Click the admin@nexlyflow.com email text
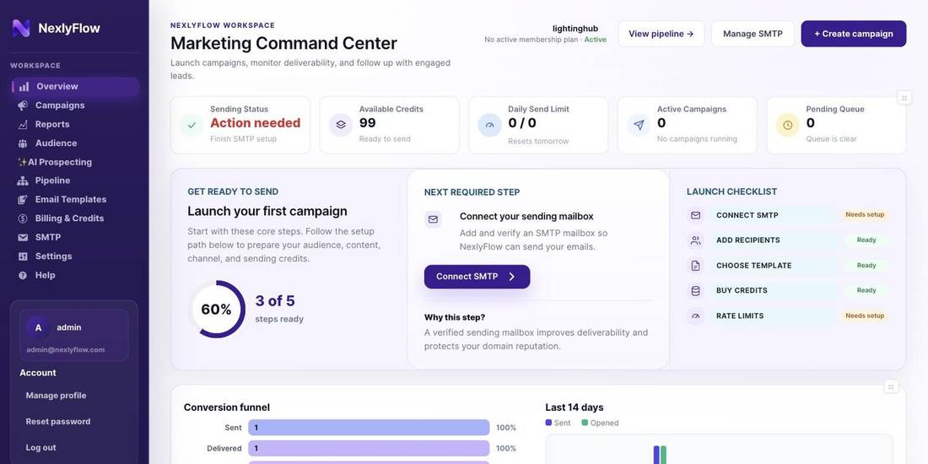Screen dimensions: 928x464 [66, 350]
